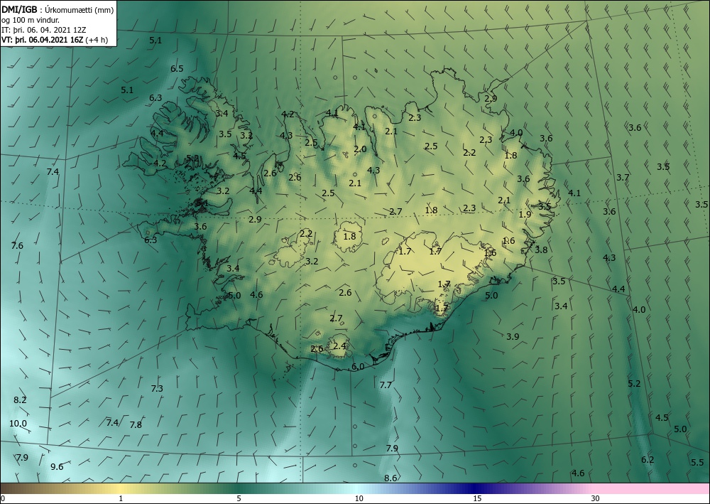Click the 30 label under the color scale

tap(595, 498)
